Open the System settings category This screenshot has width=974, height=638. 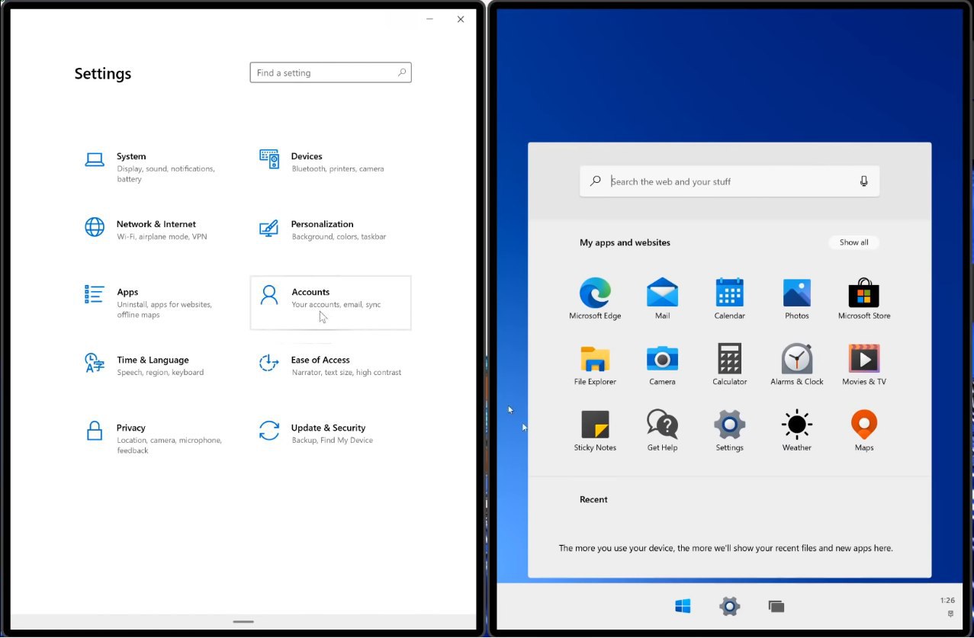click(x=156, y=167)
